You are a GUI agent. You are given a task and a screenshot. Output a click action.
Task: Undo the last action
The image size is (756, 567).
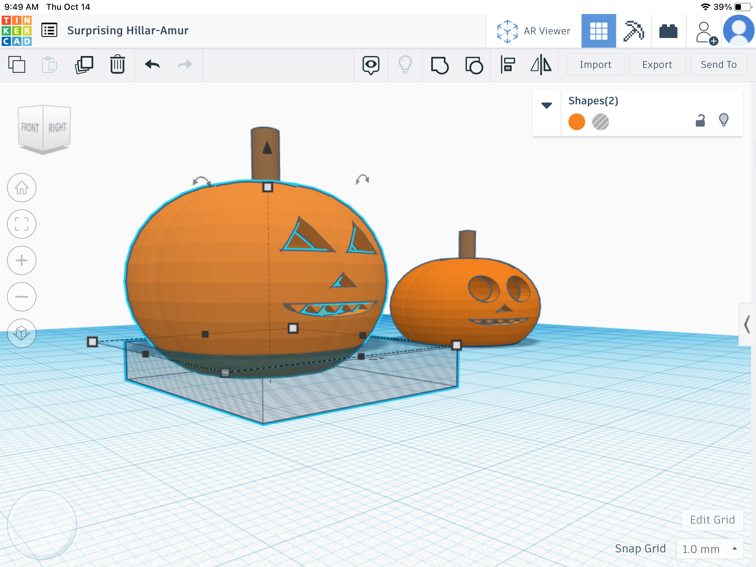click(152, 65)
